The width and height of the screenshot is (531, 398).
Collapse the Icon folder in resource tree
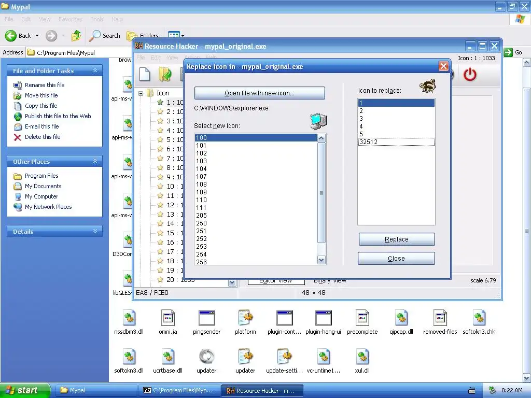pyautogui.click(x=141, y=93)
